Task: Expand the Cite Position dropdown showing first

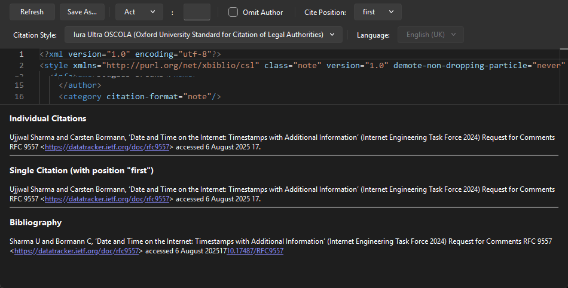Action: coord(377,12)
